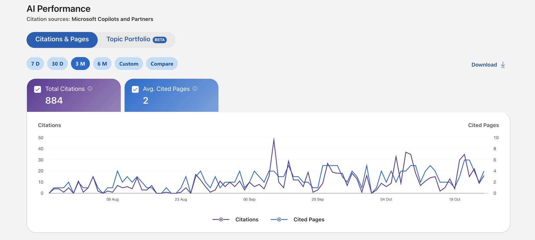Click the info icon beside Avg. Cited Pages
Viewport: 535px width, 240px height.
[195, 89]
